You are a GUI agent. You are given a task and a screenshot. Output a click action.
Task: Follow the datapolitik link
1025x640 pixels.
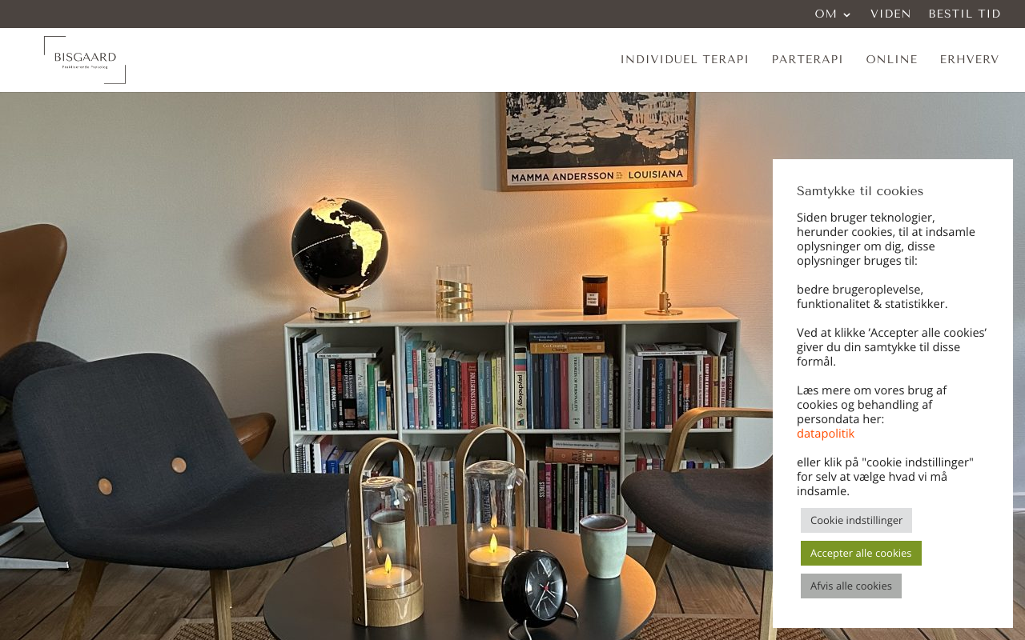coord(826,434)
